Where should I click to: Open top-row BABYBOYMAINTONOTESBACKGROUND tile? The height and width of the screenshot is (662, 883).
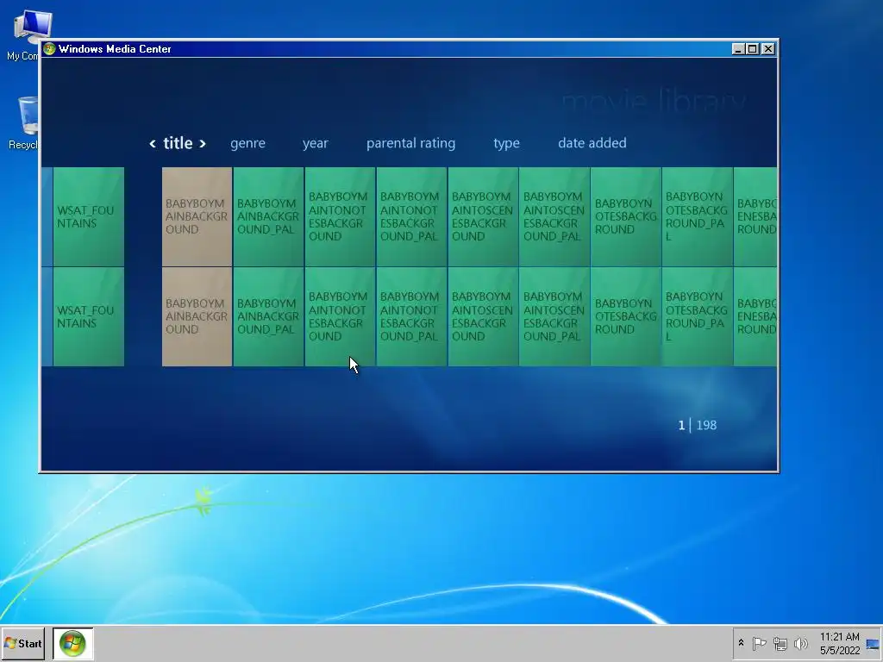point(340,216)
